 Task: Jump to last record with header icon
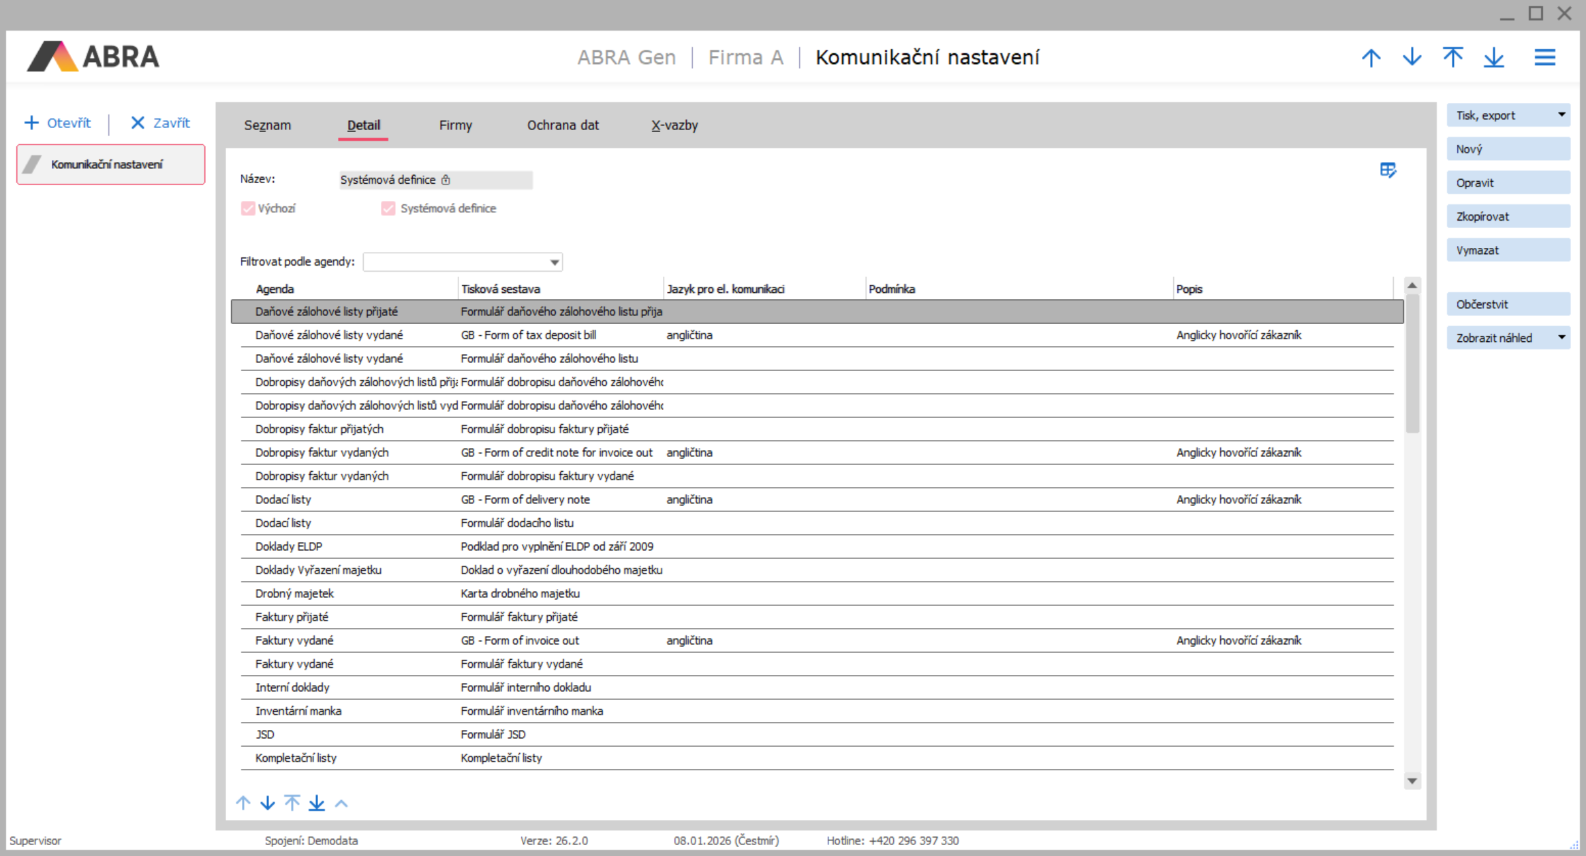[x=1493, y=57]
